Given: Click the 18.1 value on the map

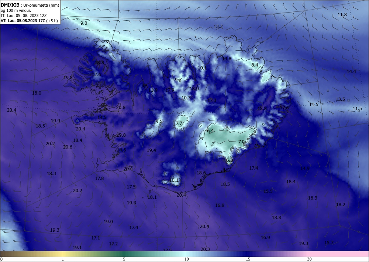Looking at the screenshot, I should coord(152,197).
